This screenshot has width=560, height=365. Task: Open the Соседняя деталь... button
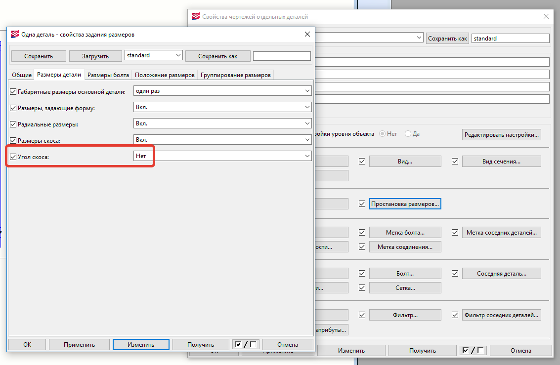coord(501,273)
